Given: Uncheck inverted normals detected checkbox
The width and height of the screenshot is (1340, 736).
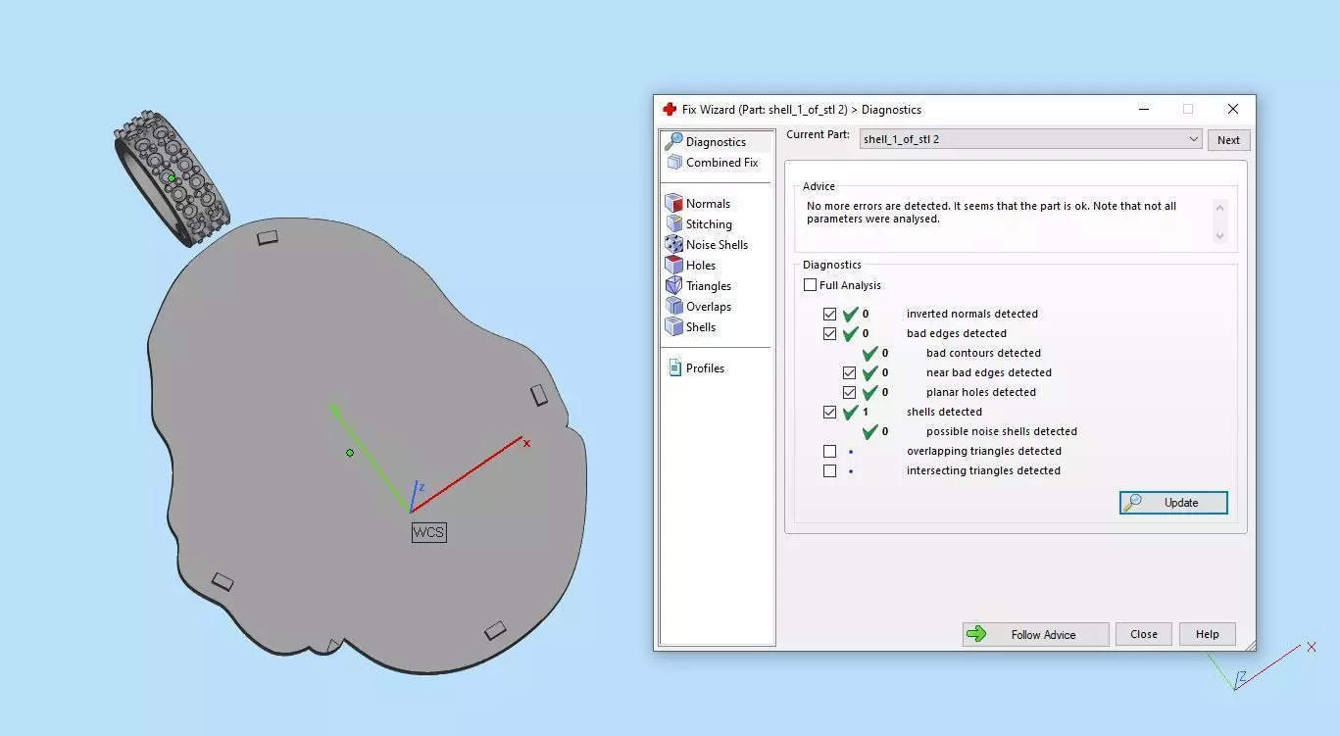Looking at the screenshot, I should [830, 314].
